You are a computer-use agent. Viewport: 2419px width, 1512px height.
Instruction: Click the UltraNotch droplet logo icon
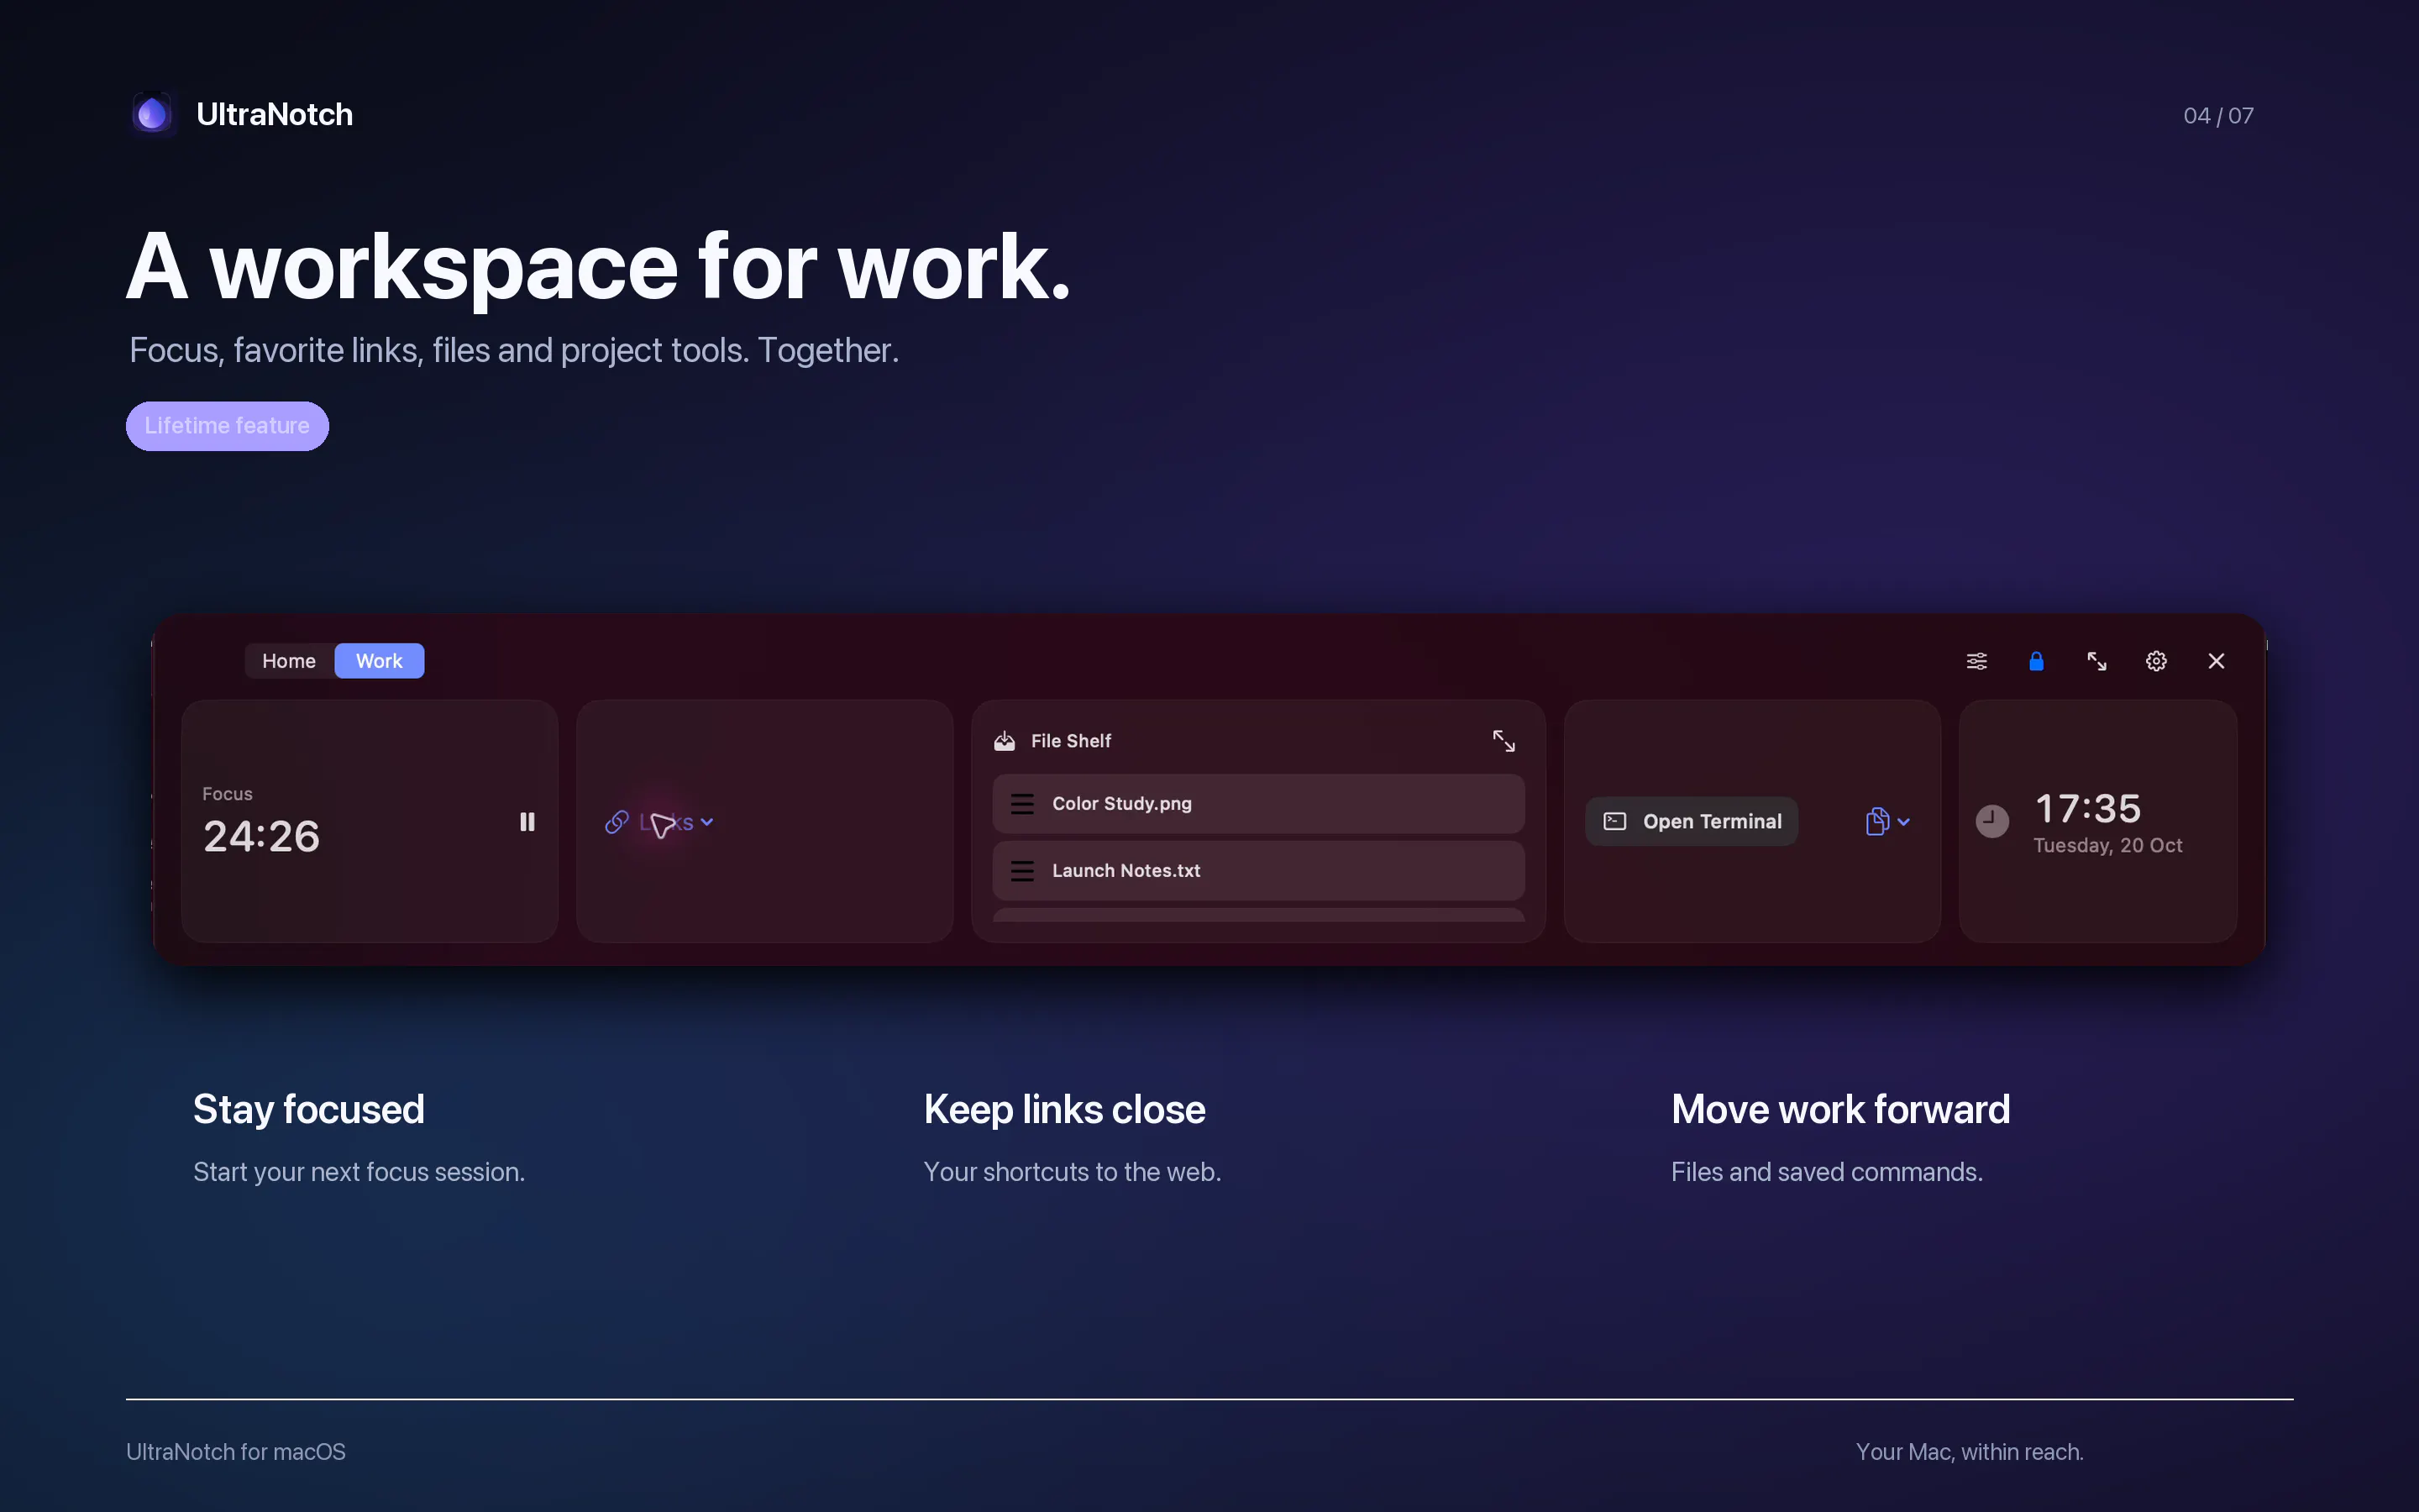(x=152, y=114)
